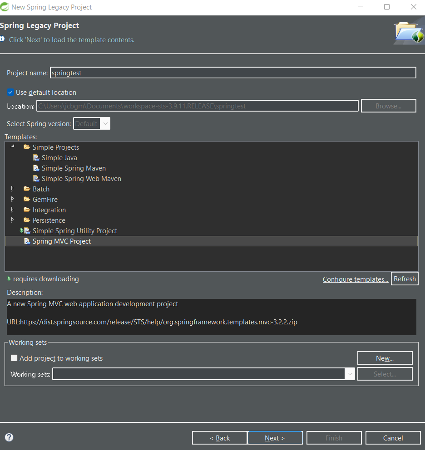425x450 pixels.
Task: Click the Batch folder icon
Action: click(x=27, y=189)
